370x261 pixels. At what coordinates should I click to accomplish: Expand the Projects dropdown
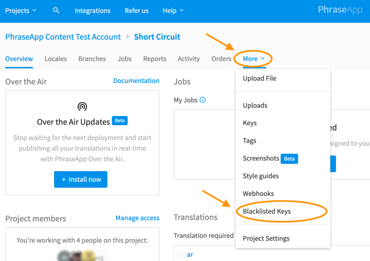click(x=21, y=10)
